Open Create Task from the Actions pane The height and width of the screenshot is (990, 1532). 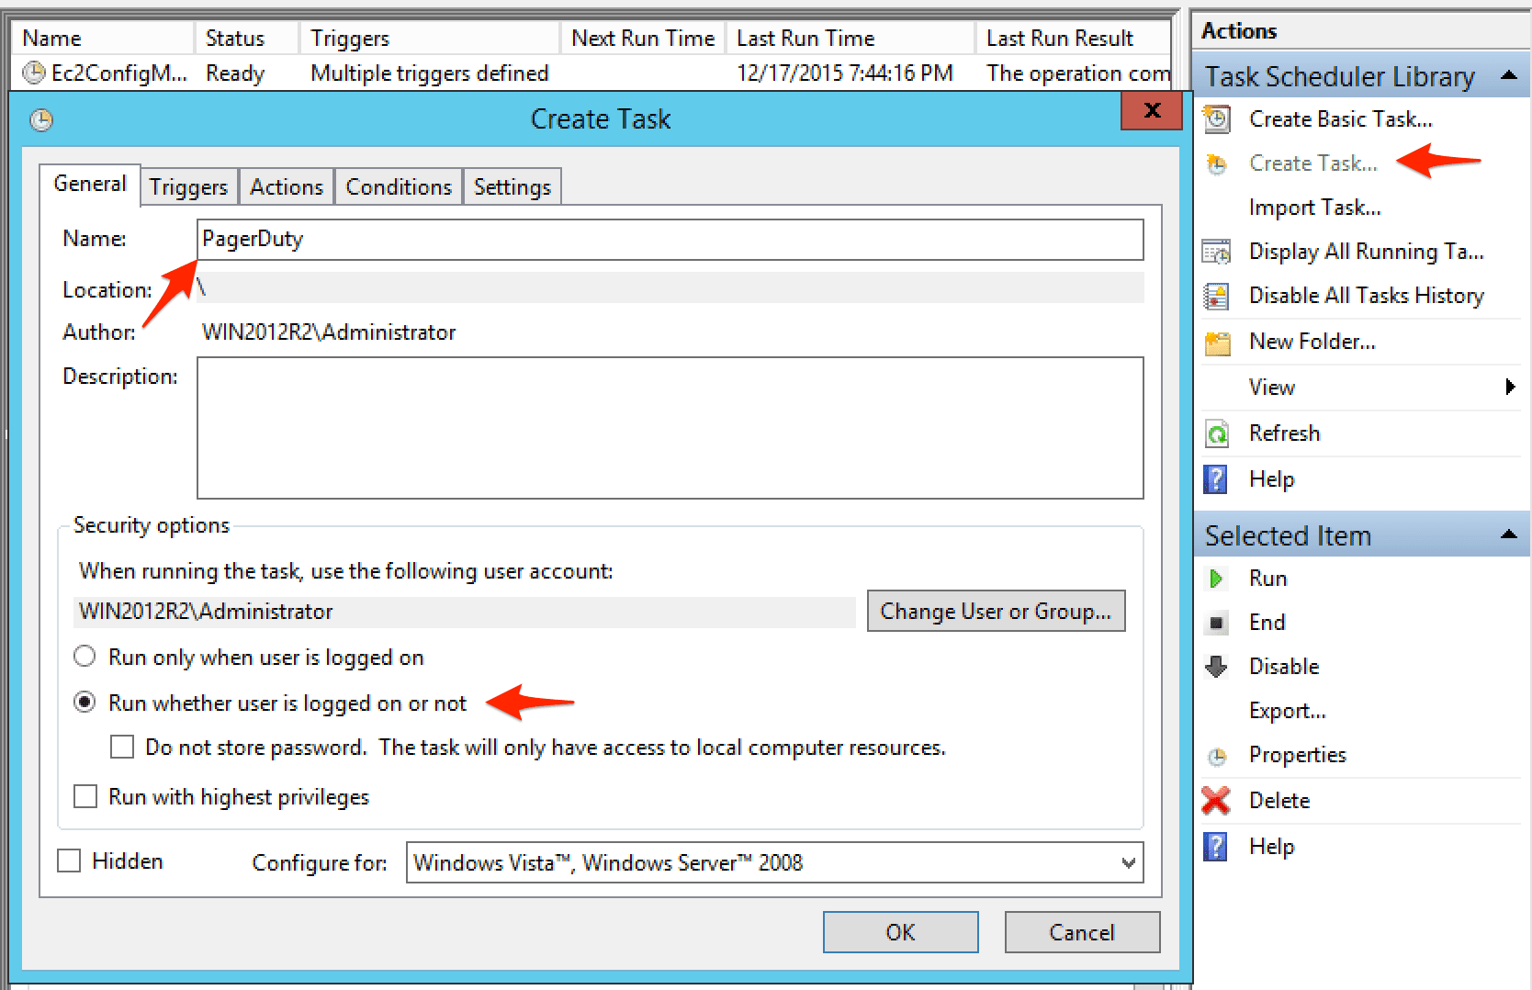pos(1312,163)
